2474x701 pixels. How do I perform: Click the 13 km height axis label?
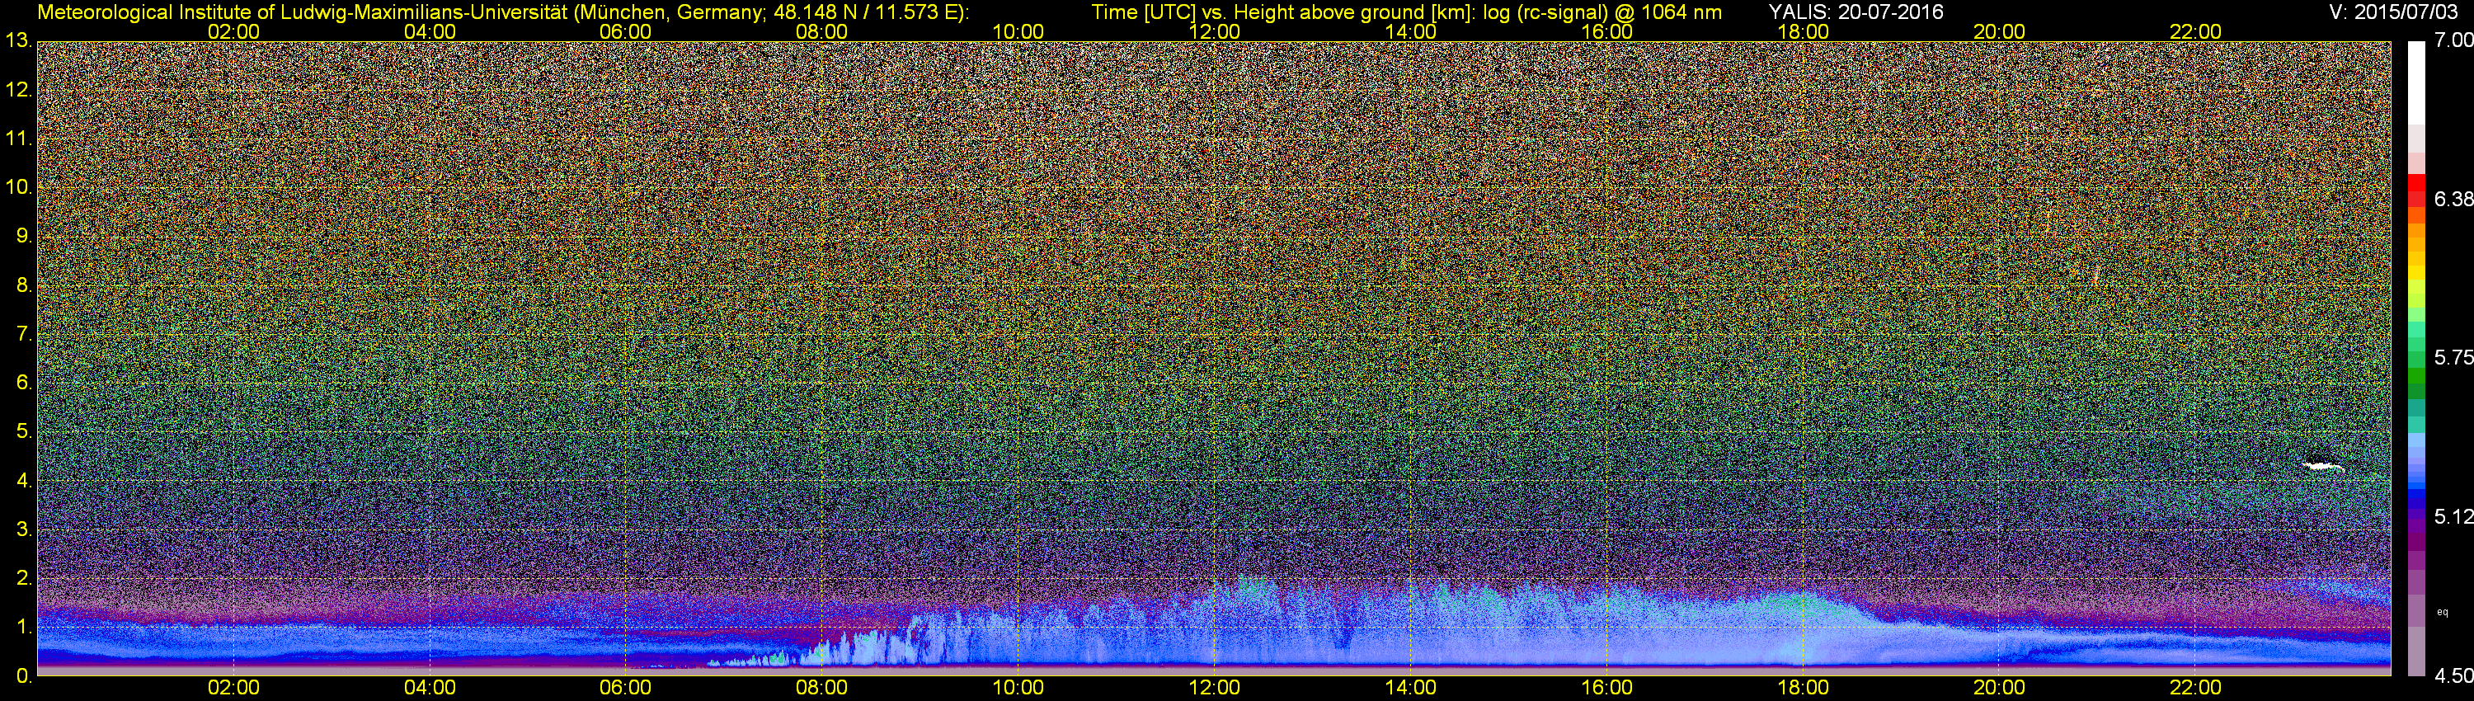(x=18, y=40)
